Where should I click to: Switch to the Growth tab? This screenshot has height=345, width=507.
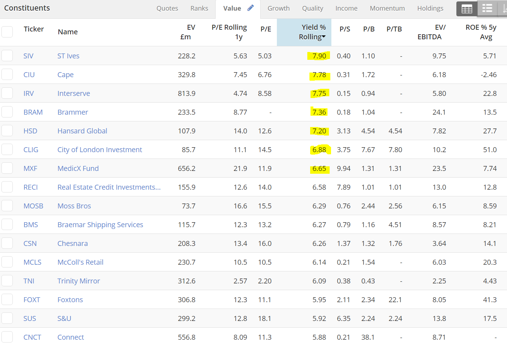[x=279, y=8]
